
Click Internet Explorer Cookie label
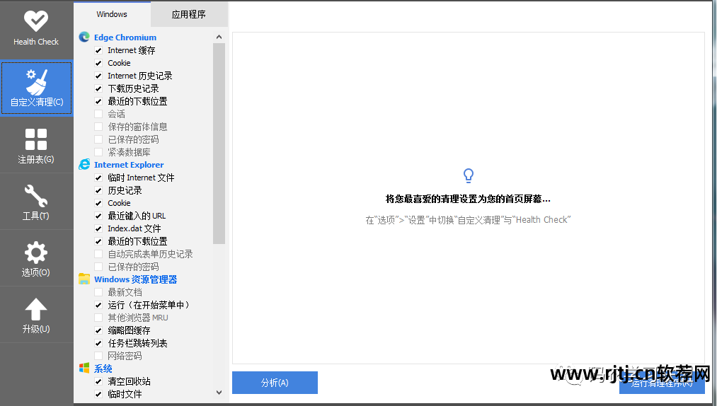pos(120,203)
